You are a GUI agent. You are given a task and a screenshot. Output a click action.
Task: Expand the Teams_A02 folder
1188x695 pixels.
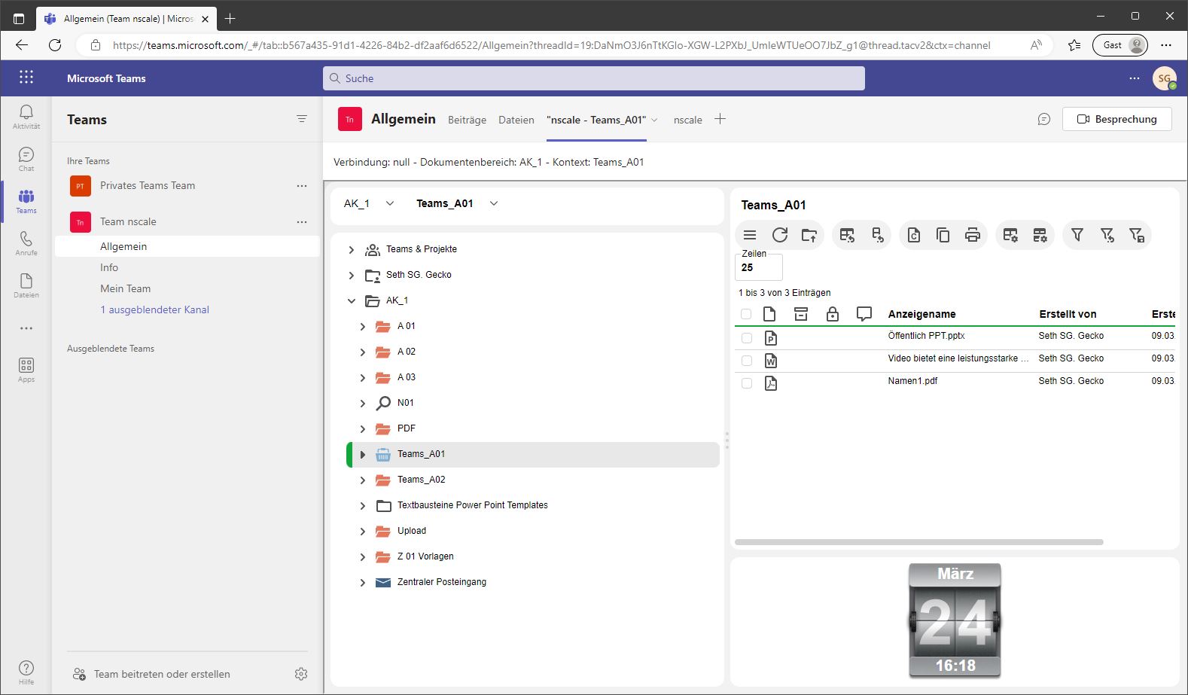click(x=363, y=480)
